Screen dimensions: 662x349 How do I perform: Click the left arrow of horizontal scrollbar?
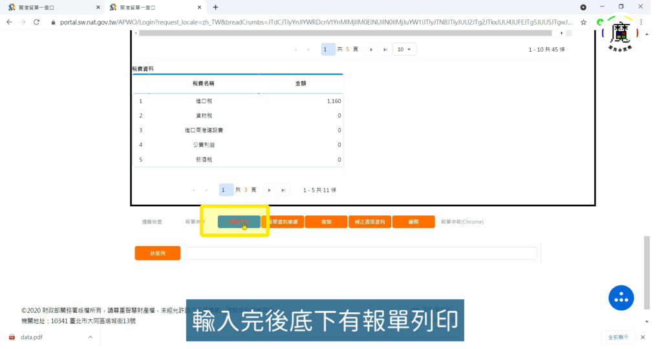coord(136,33)
